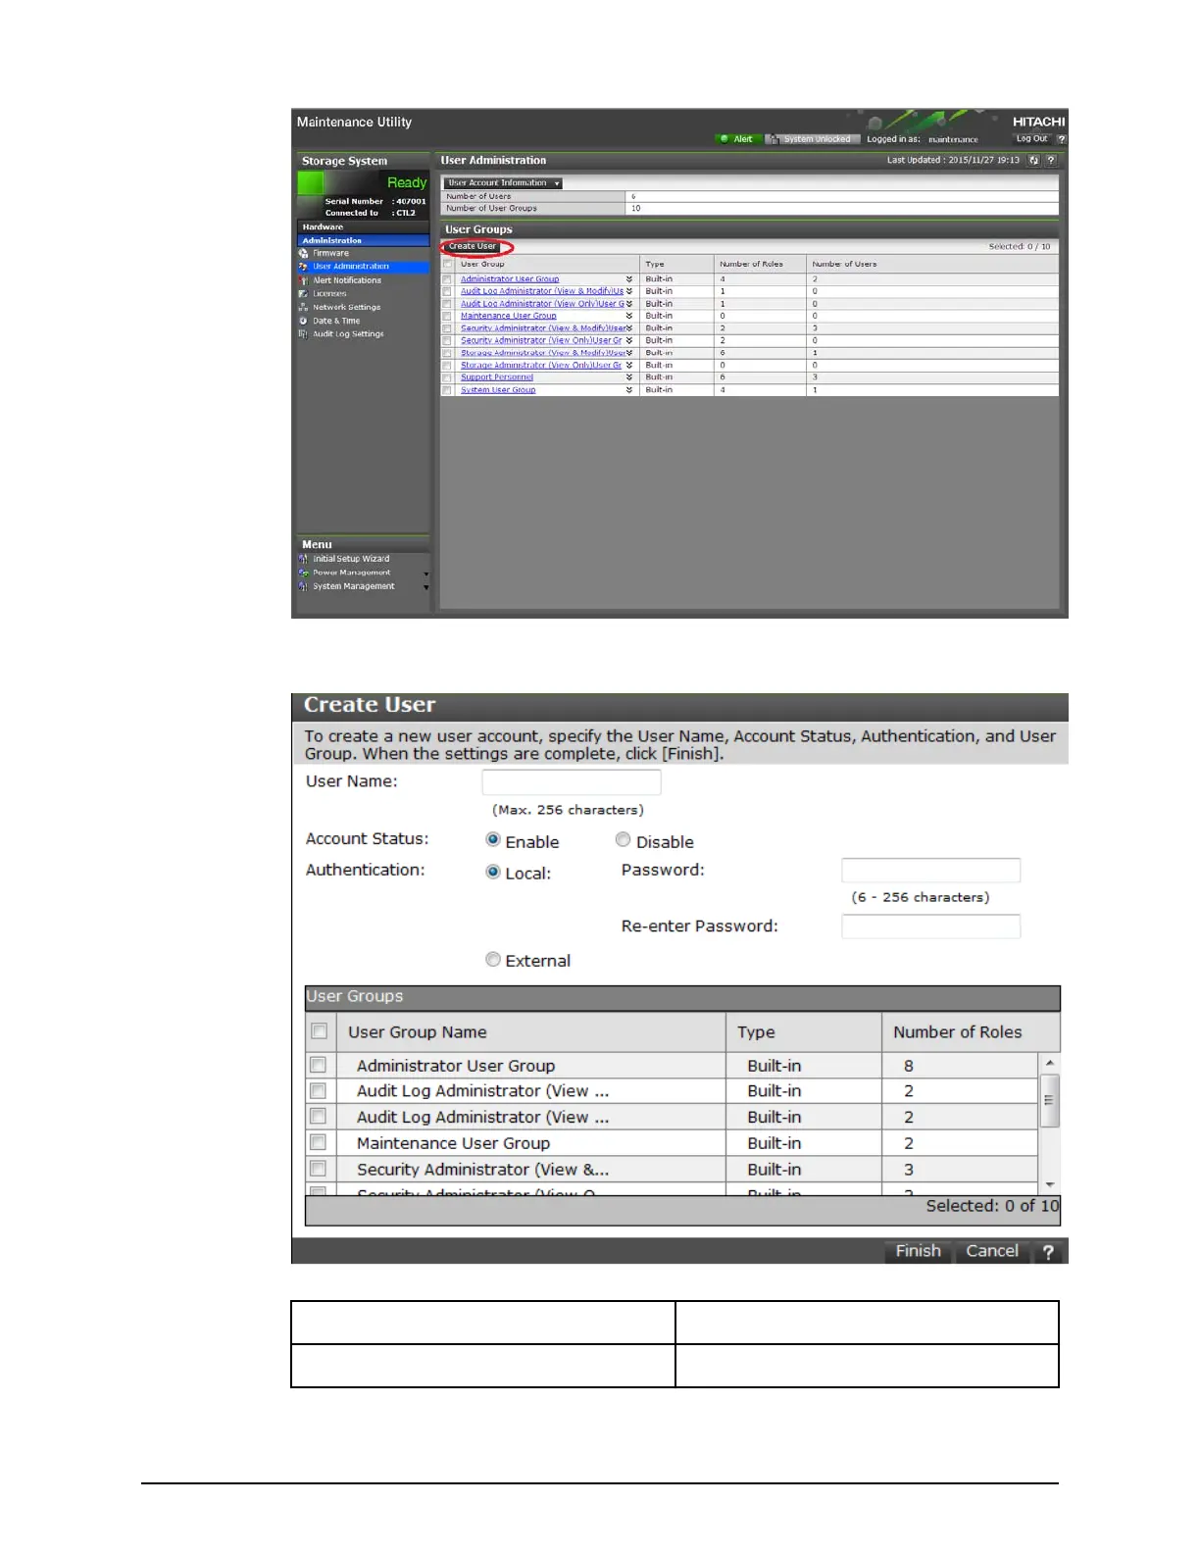This screenshot has width=1200, height=1553.
Task: Click the green Ready status square
Action: 311,183
